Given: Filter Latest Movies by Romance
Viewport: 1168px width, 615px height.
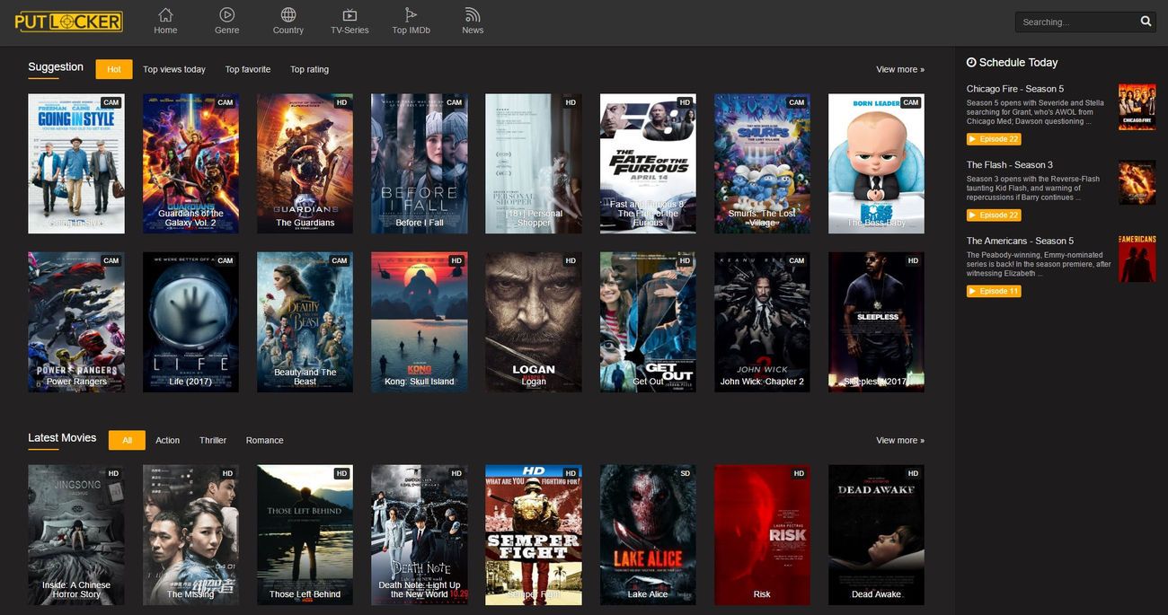Looking at the screenshot, I should pos(265,440).
